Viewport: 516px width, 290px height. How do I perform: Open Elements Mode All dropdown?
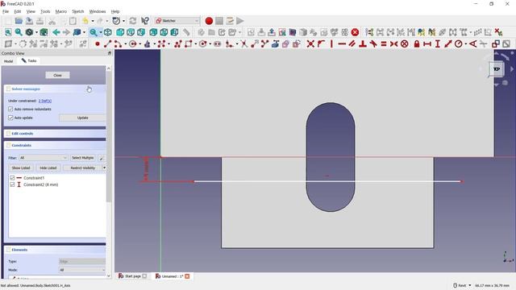click(82, 270)
